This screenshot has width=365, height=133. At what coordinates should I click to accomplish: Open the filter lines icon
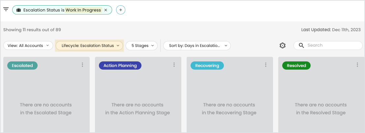pyautogui.click(x=6, y=9)
